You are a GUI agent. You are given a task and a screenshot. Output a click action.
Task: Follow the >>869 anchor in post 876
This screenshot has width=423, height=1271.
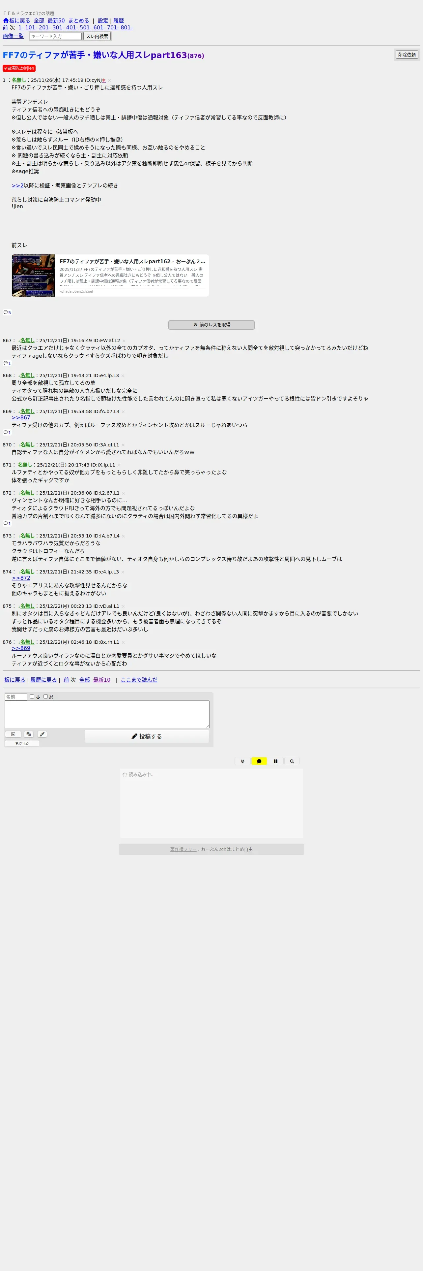tap(21, 648)
